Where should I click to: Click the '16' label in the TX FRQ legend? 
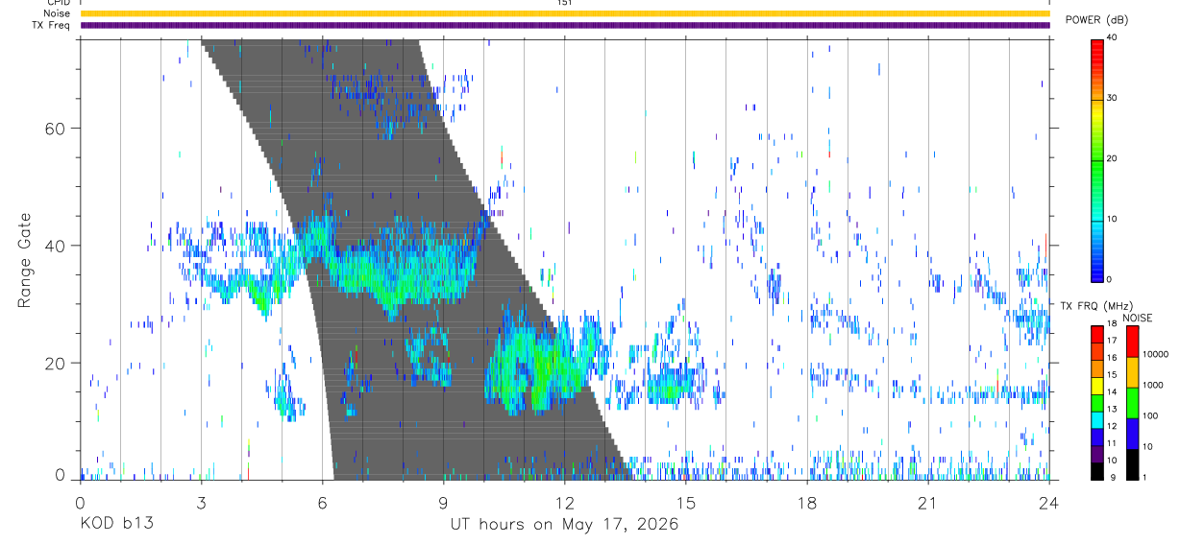[x=1111, y=357]
